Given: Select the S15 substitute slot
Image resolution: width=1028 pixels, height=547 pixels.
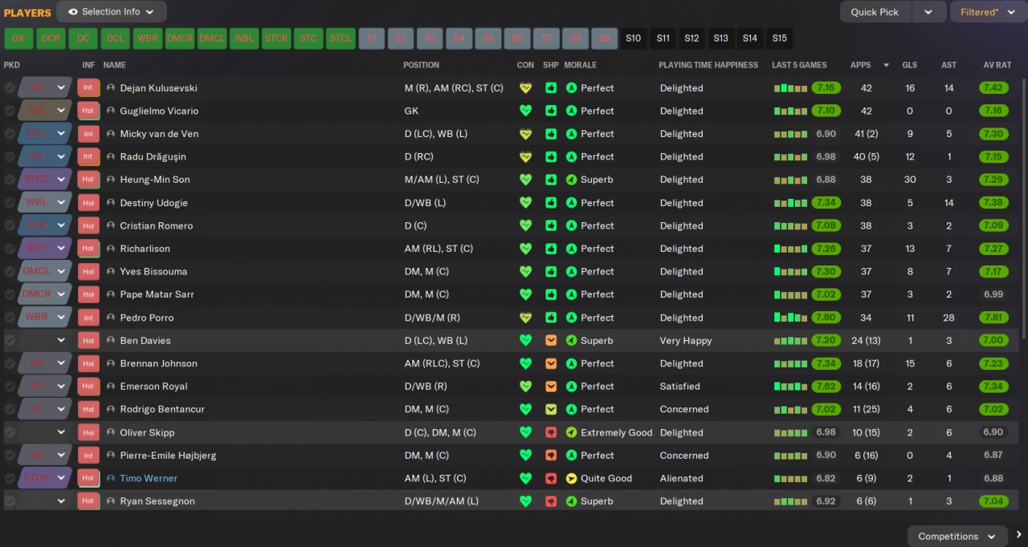Looking at the screenshot, I should point(779,38).
